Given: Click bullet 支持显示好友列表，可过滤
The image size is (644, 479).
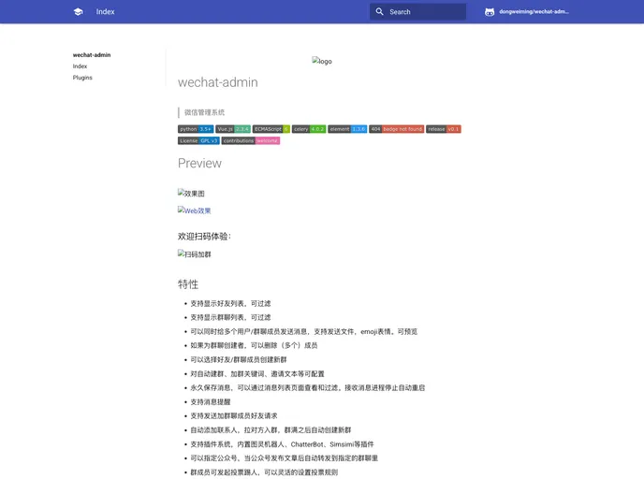Looking at the screenshot, I should (x=230, y=304).
